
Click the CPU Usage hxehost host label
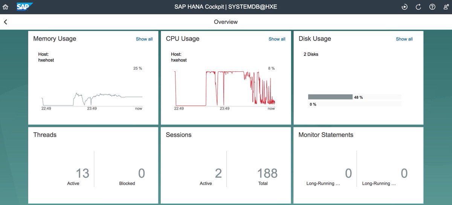click(179, 60)
